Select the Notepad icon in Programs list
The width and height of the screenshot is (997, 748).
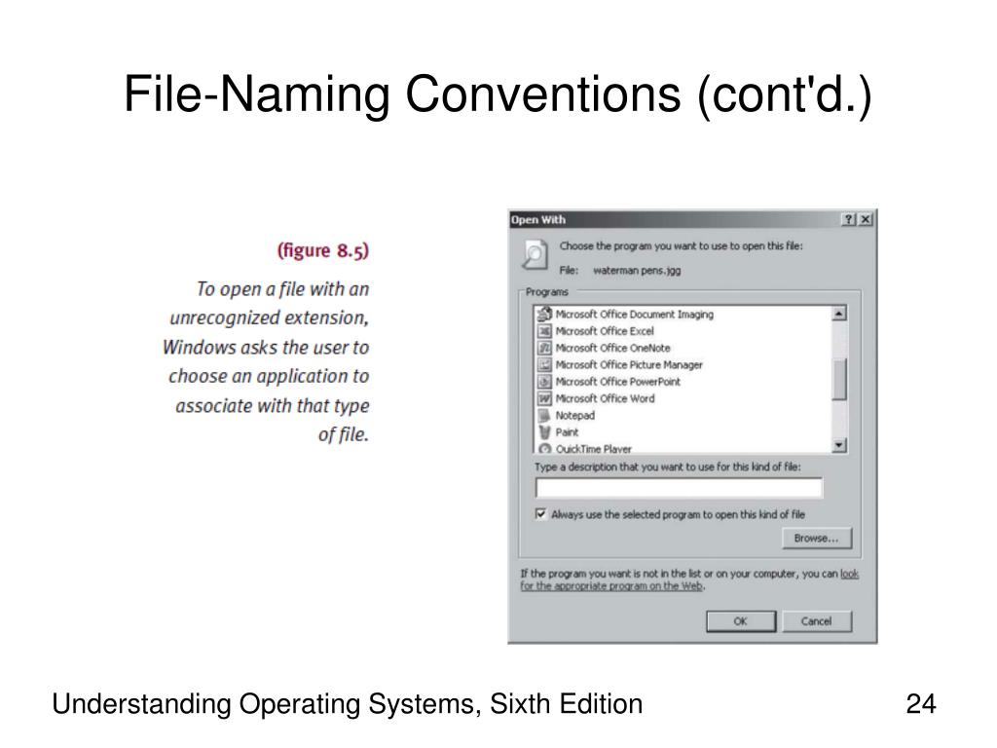[x=544, y=415]
